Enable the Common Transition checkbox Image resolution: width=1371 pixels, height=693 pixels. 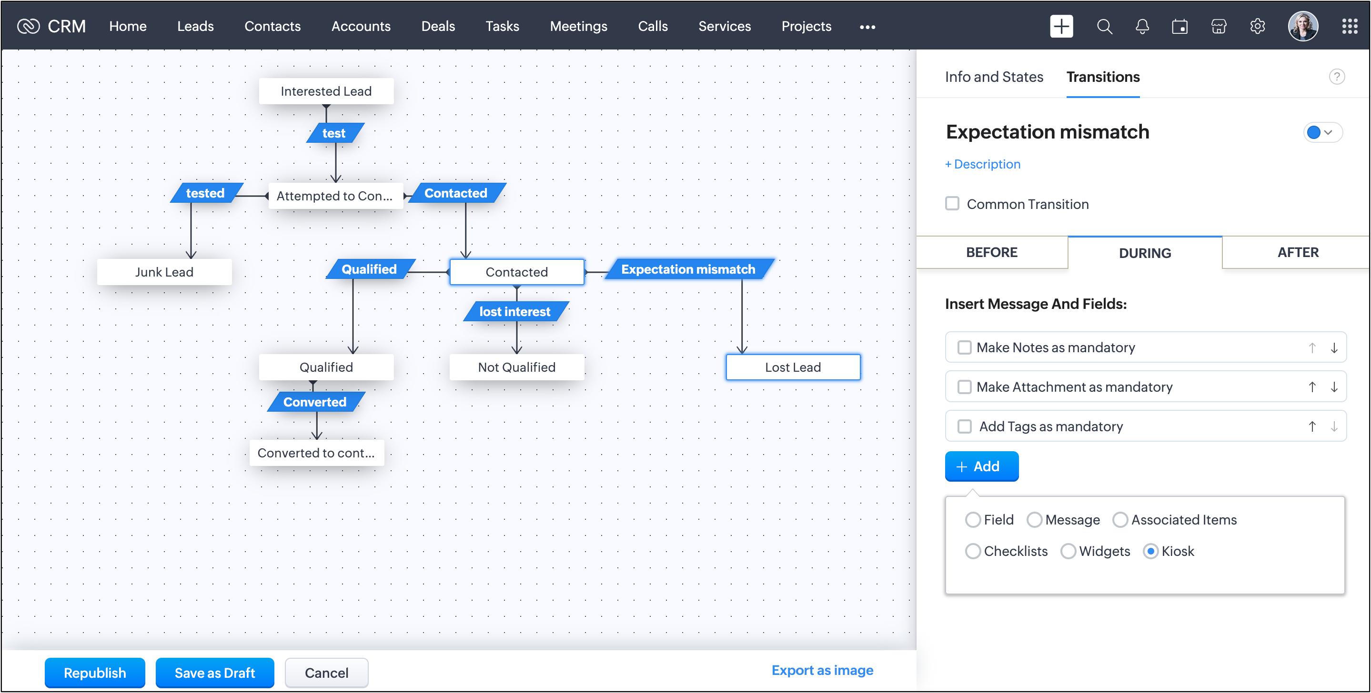tap(952, 204)
